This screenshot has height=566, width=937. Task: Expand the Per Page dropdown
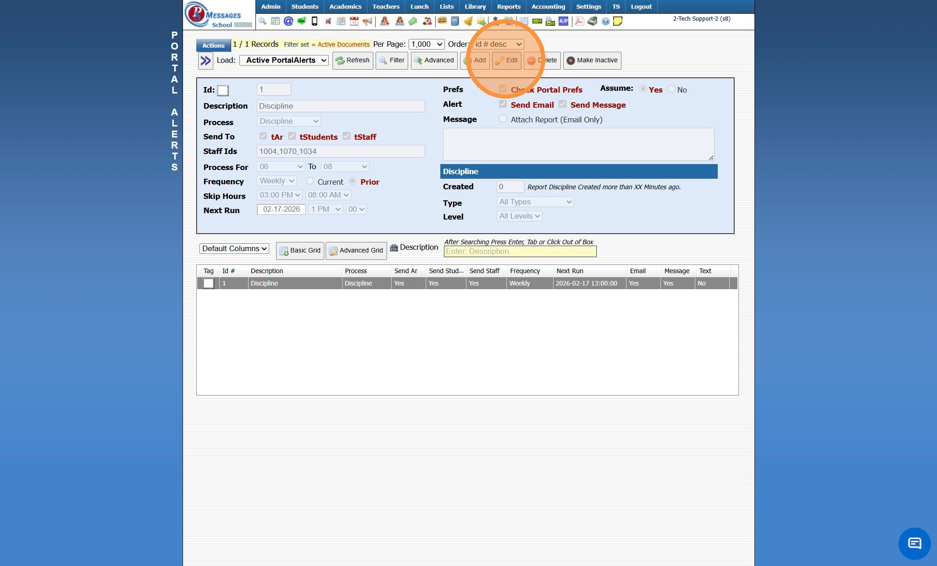coord(427,44)
